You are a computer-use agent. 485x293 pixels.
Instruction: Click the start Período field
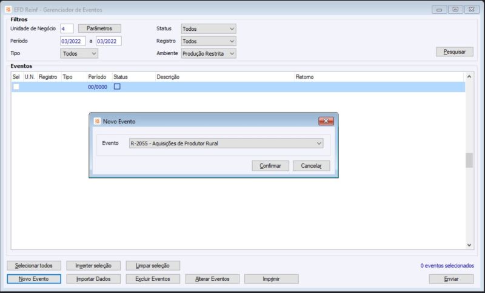pos(73,41)
